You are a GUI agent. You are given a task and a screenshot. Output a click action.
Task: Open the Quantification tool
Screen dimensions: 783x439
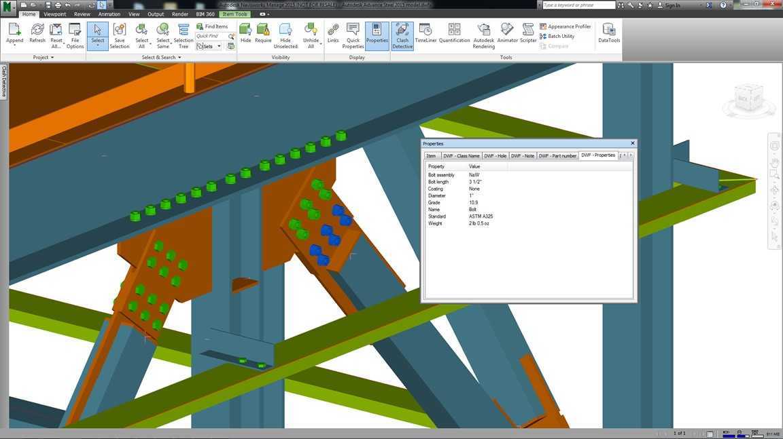(455, 33)
